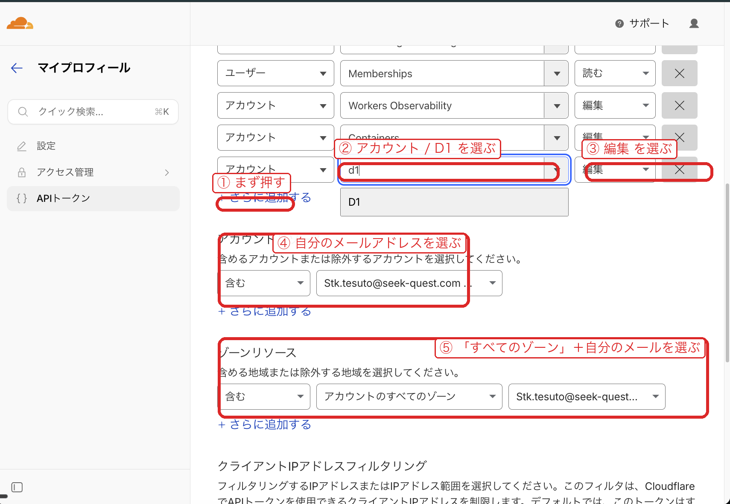This screenshot has width=730, height=504.
Task: Remove the d1 permission row
Action: [679, 170]
